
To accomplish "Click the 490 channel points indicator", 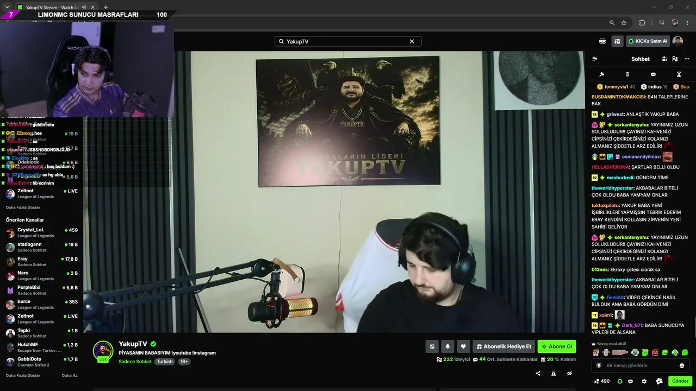I will [x=602, y=381].
